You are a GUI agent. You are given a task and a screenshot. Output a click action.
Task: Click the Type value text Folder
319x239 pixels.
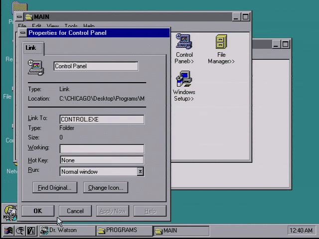[x=67, y=128]
